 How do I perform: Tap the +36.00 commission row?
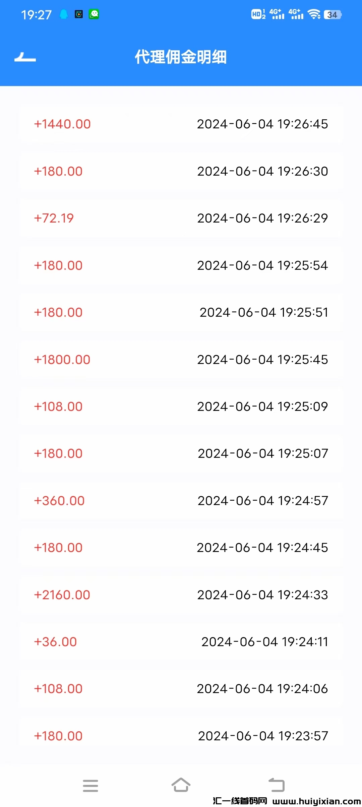(181, 642)
